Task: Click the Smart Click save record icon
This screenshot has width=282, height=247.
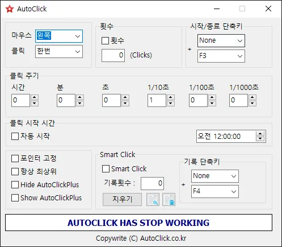Action: 169,200
